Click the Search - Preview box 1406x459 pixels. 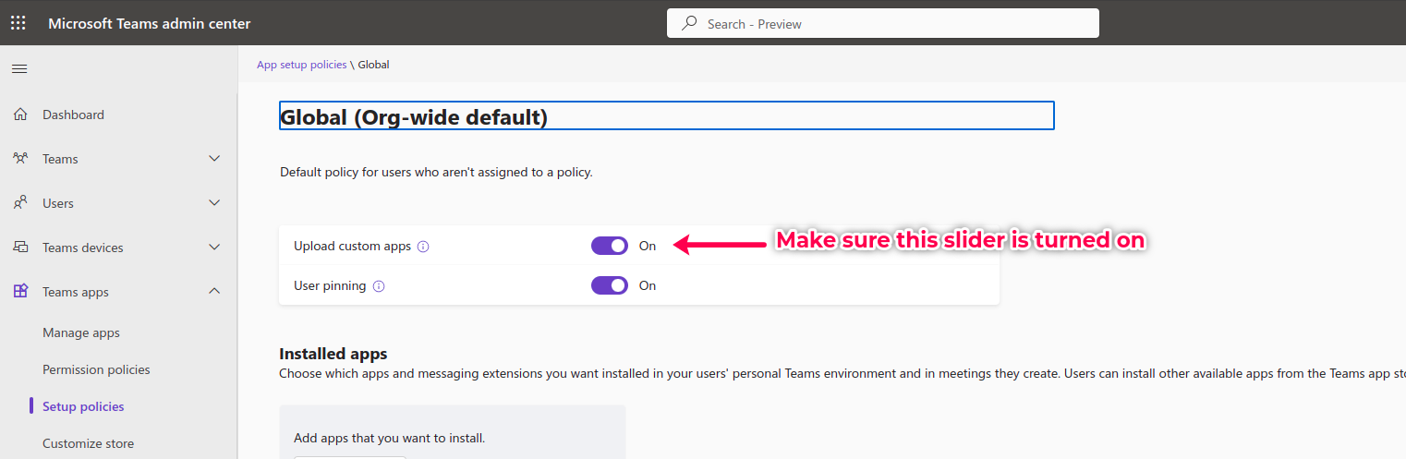pyautogui.click(x=882, y=24)
